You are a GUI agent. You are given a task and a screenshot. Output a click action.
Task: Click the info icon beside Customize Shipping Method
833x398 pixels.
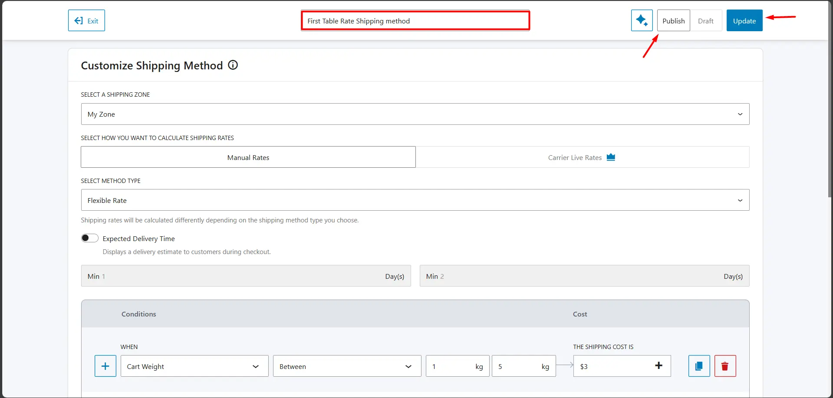click(233, 65)
